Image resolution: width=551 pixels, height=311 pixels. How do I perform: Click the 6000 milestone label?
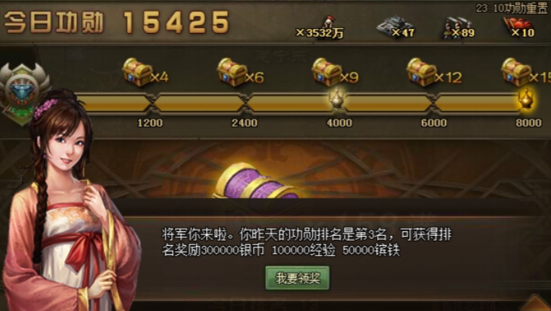(x=434, y=123)
